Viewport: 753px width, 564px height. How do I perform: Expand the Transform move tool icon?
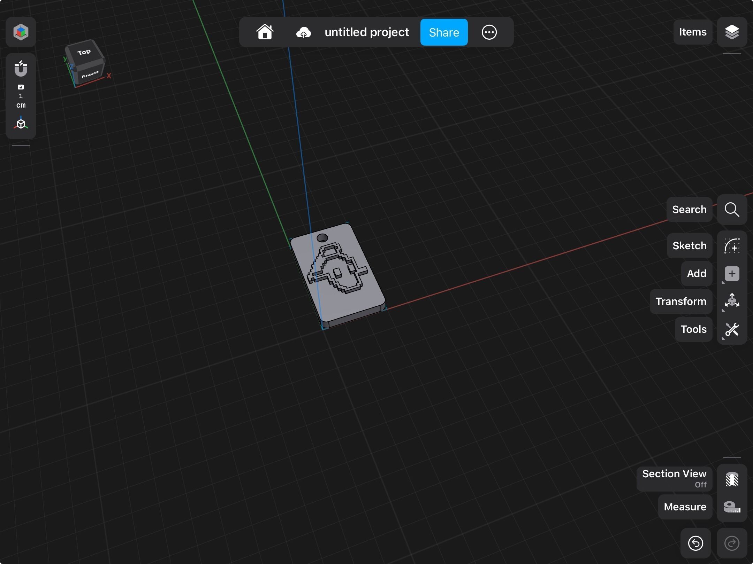732,301
